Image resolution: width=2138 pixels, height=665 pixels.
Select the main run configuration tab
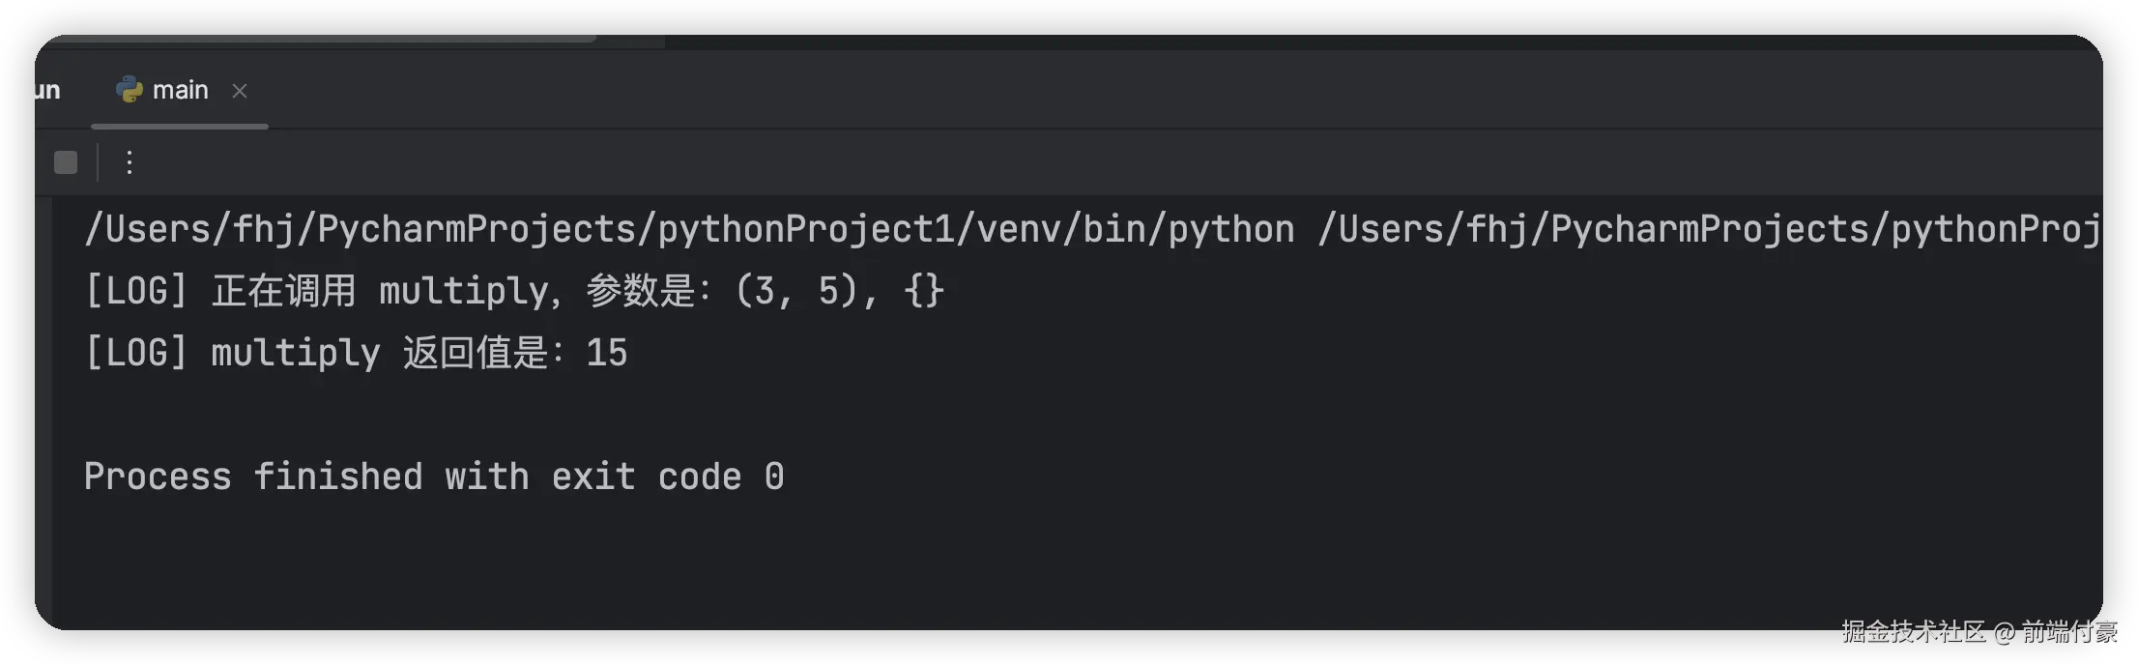[181, 90]
